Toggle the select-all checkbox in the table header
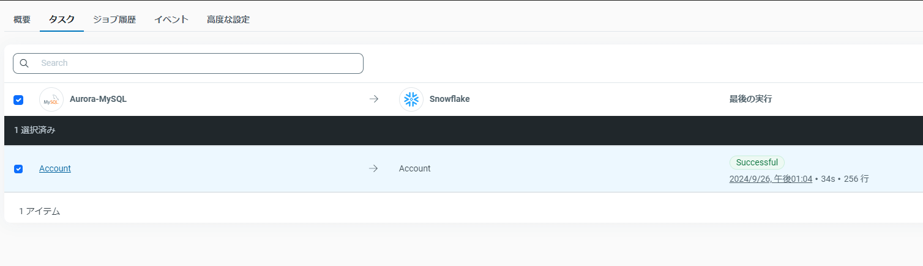The height and width of the screenshot is (266, 923). point(18,100)
